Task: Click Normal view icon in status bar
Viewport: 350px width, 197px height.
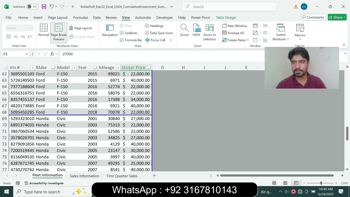Action: tap(274, 183)
